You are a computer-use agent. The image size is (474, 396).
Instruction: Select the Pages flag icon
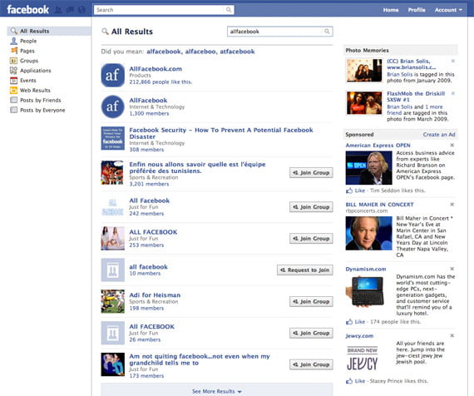click(x=13, y=51)
